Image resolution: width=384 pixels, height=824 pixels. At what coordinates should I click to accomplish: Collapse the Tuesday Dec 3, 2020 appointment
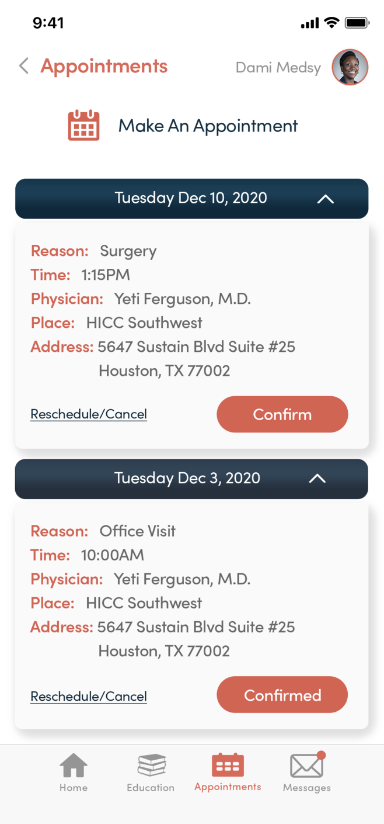[317, 479]
